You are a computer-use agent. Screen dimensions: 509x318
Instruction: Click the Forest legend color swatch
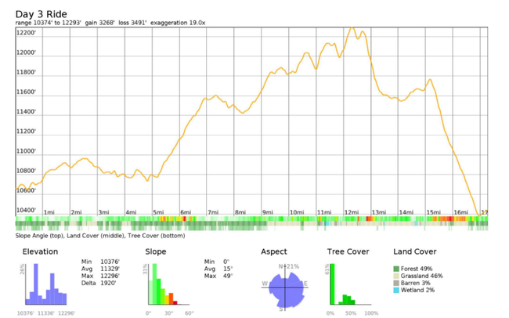pyautogui.click(x=396, y=269)
